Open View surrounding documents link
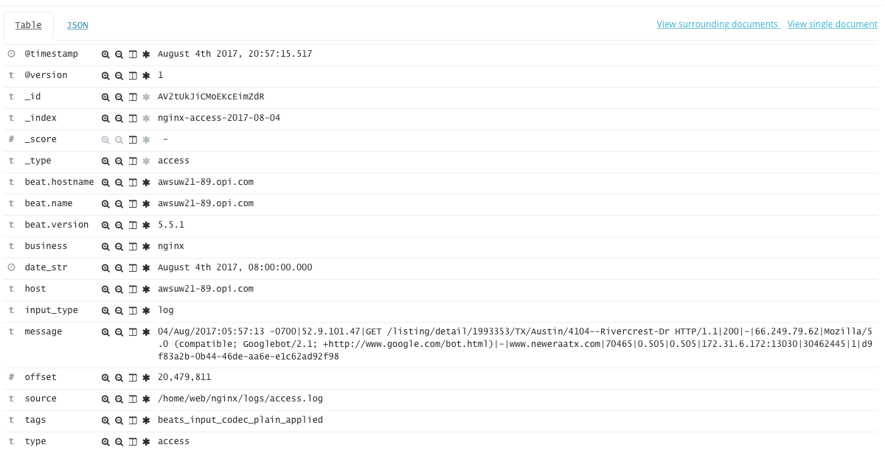 point(718,24)
